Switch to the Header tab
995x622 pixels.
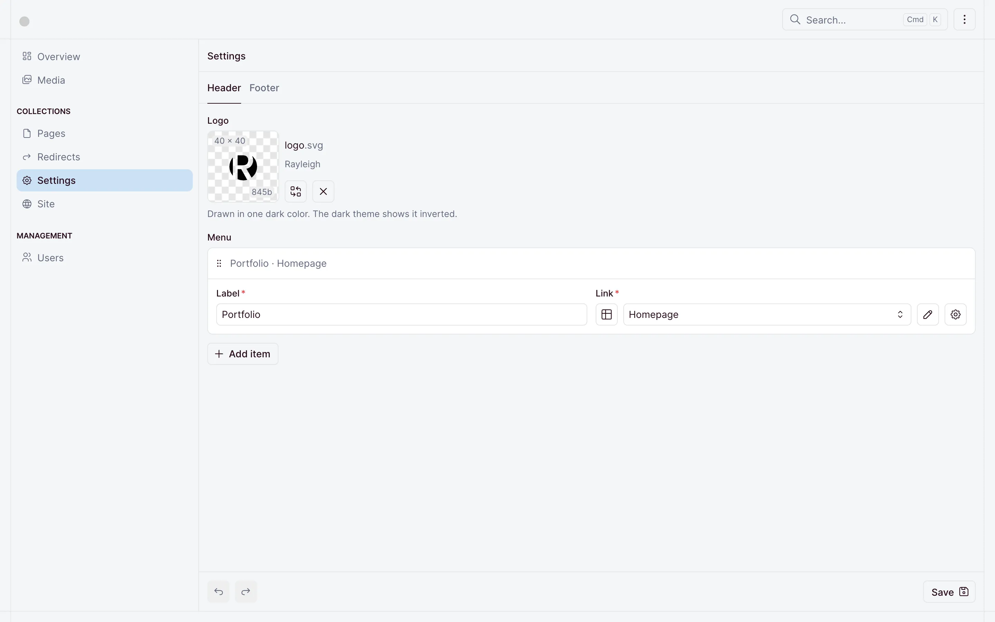click(x=224, y=88)
